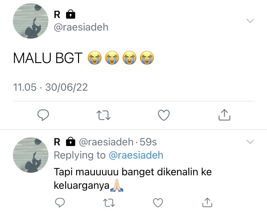The width and height of the screenshot is (267, 211).
Task: Retweet the 'Tapi mauuuuu banget' reply tweet
Action: tap(109, 203)
